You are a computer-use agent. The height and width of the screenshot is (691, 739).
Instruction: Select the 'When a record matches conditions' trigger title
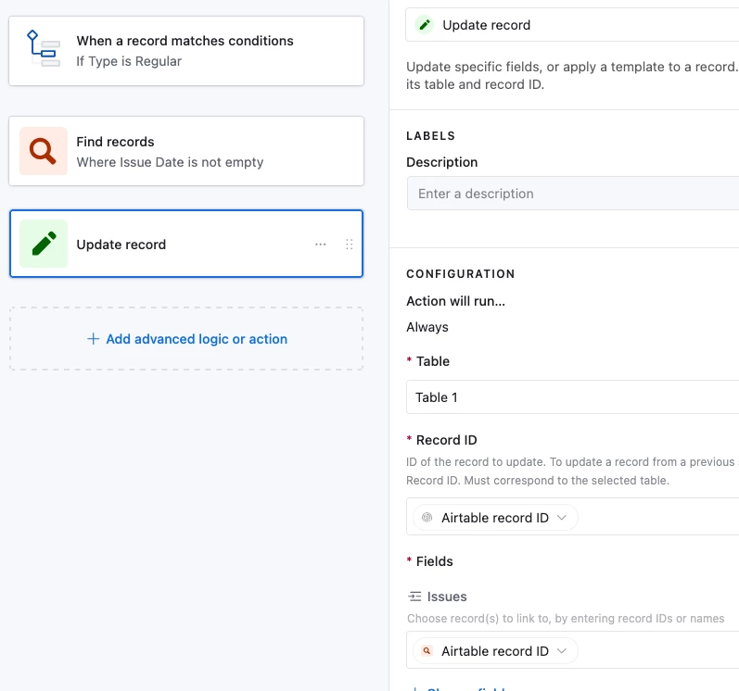(185, 41)
